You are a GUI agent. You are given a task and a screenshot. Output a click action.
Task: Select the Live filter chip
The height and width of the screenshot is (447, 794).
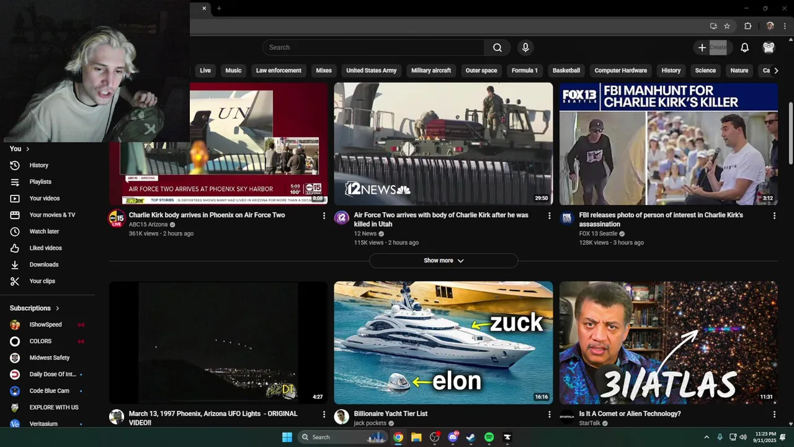pyautogui.click(x=205, y=70)
